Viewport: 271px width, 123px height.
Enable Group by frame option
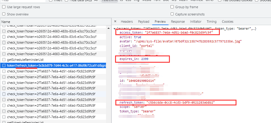point(172,7)
